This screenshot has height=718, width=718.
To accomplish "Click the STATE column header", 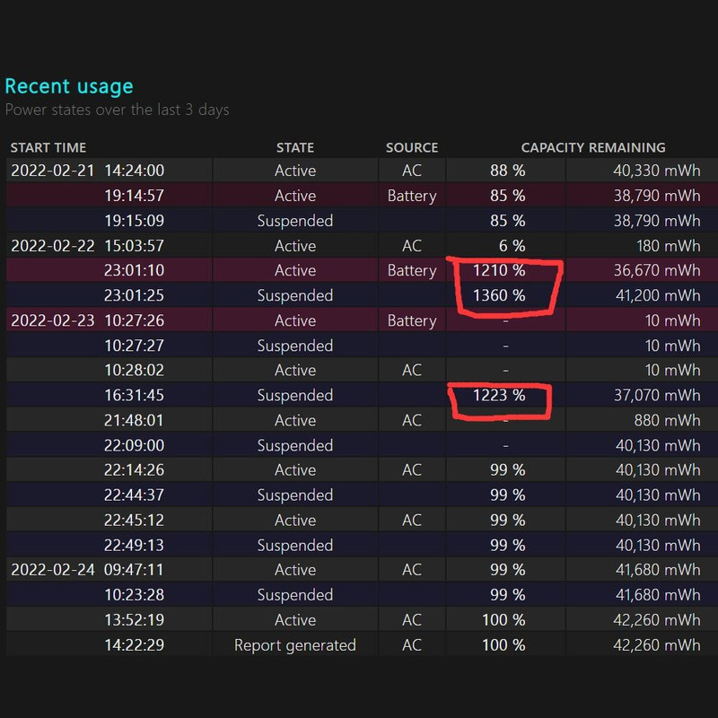I will [295, 147].
